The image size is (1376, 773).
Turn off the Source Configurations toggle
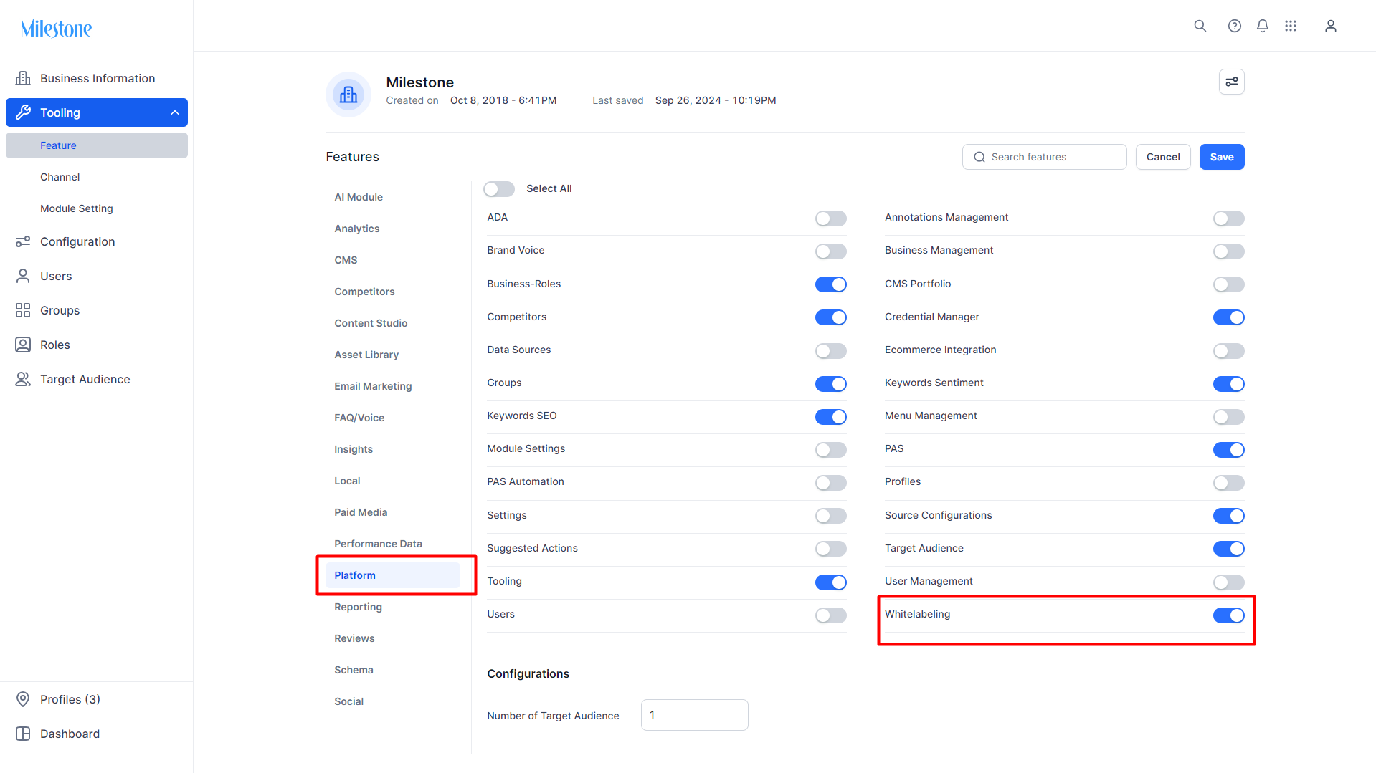tap(1229, 516)
